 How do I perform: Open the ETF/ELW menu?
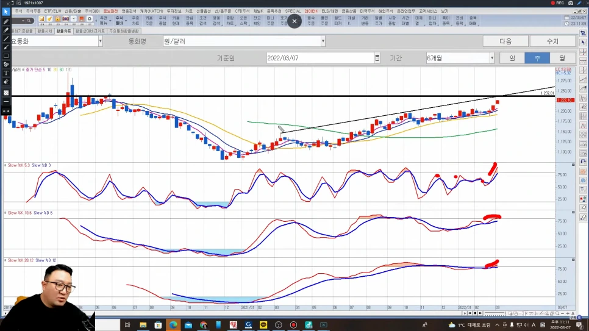pos(52,11)
